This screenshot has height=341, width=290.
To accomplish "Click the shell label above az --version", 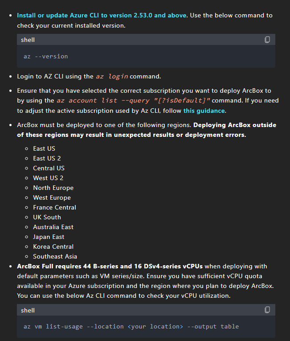I will (x=28, y=40).
